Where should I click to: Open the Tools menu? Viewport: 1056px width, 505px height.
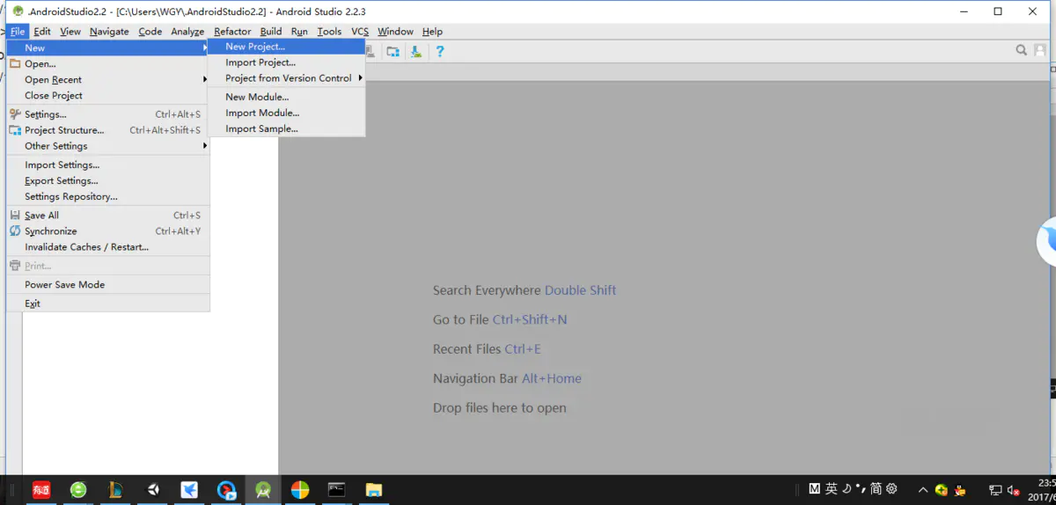pos(329,32)
